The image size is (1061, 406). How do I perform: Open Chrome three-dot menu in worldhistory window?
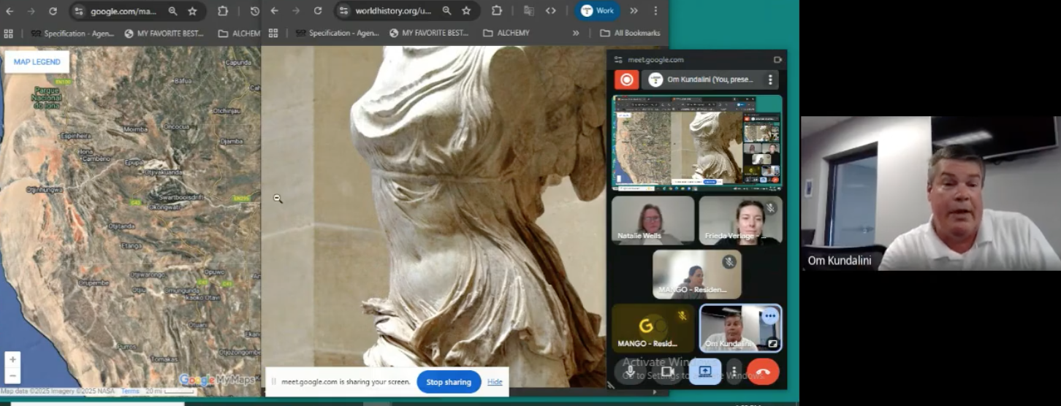(x=655, y=11)
